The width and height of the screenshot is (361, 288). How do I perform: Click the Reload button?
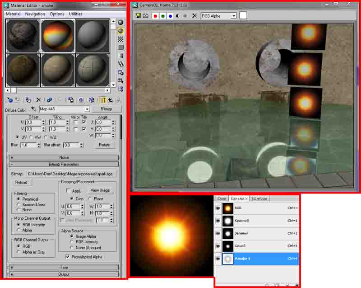click(x=21, y=183)
